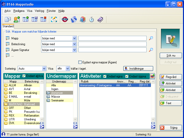
Task: Select the REK Reklamation folder row
Action: pos(22,116)
